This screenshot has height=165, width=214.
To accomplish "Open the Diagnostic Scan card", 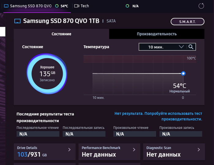I will pos(174,152).
